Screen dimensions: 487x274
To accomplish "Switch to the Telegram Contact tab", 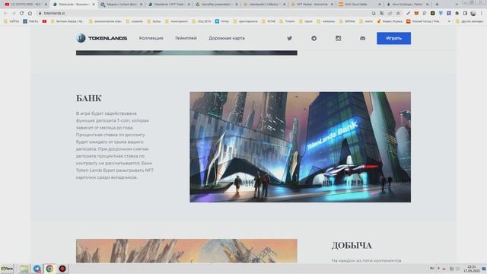I will 121,5.
